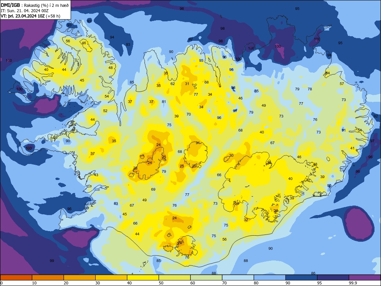The height and width of the screenshot is (286, 381).
Task: Click the 70–80 pale blue legend swatch
Action: click(x=238, y=278)
